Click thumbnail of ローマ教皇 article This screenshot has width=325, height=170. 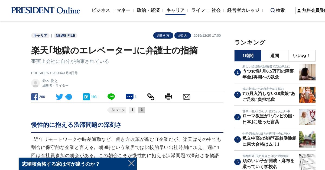coord(307,117)
